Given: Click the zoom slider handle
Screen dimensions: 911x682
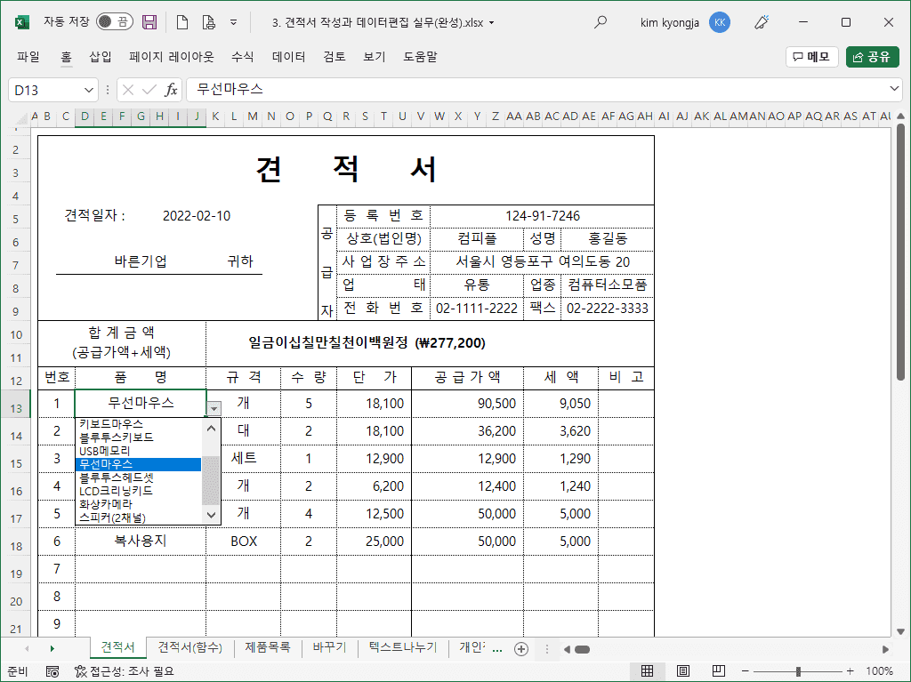Looking at the screenshot, I should tap(799, 670).
